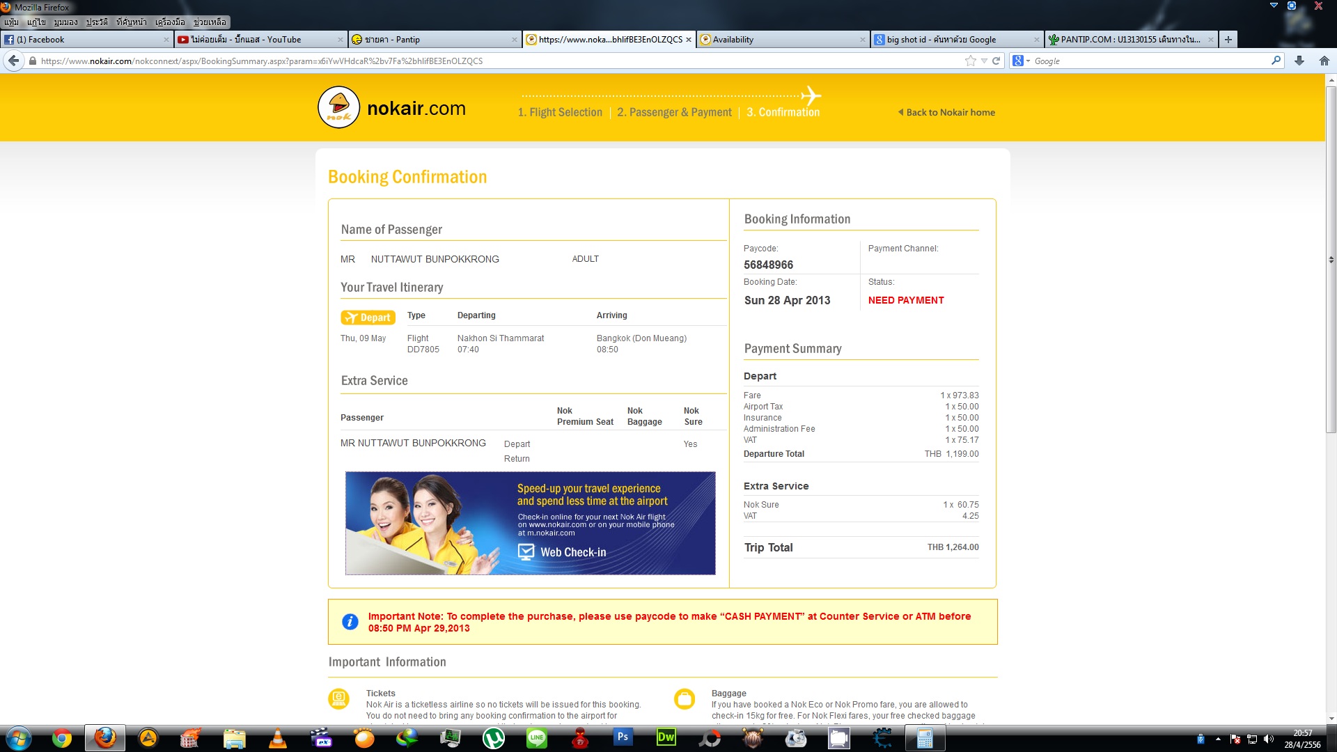This screenshot has width=1337, height=752.
Task: Click the taskbar clock 20:57
Action: coord(1302,733)
